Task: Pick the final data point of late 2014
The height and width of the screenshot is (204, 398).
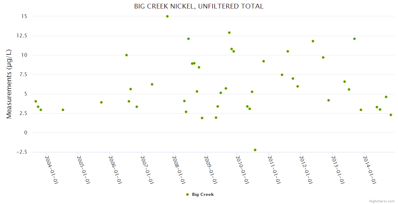Action: [x=391, y=115]
